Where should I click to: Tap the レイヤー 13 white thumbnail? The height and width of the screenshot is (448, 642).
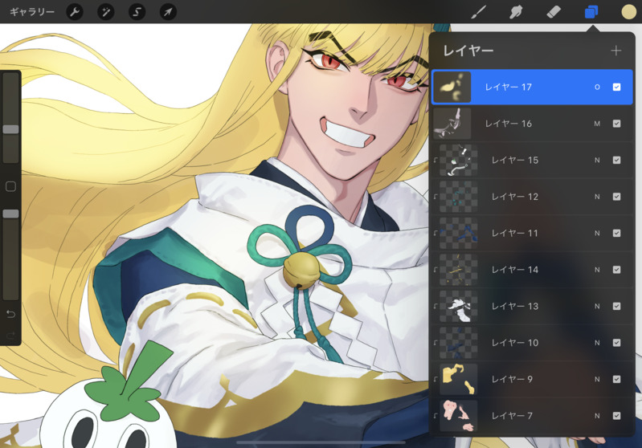pos(459,306)
